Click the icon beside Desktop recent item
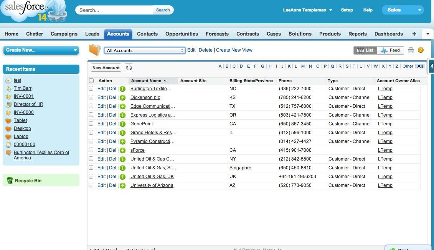 coord(8,128)
